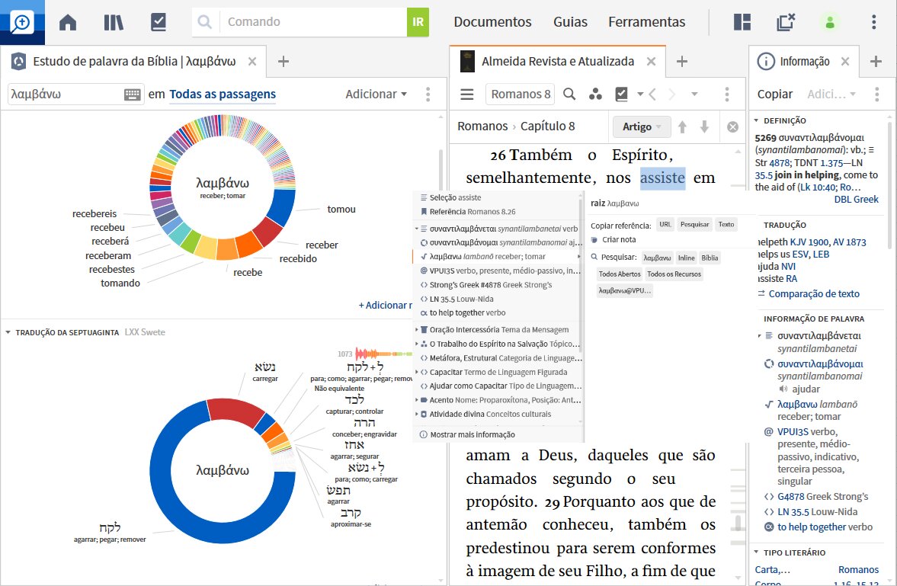The width and height of the screenshot is (897, 586).
Task: Open the visual filters three-dots icon
Action: pyautogui.click(x=595, y=94)
